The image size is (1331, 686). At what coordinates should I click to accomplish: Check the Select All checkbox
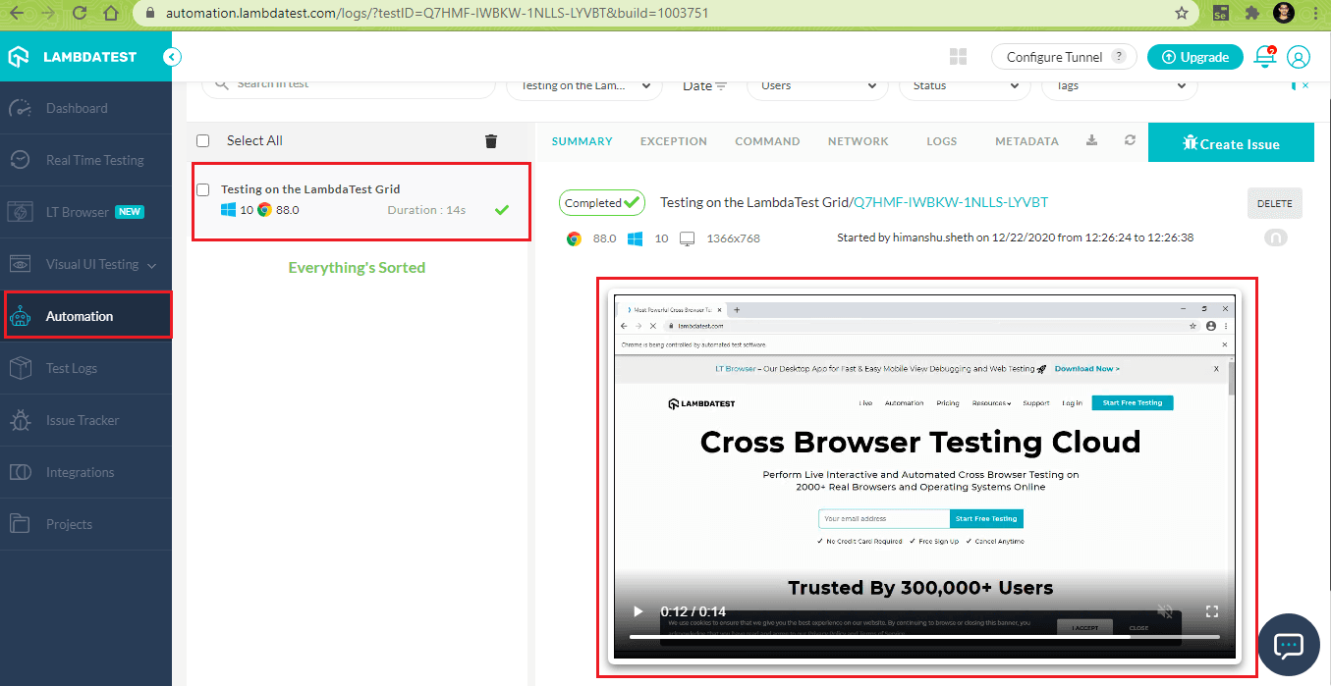coord(203,140)
